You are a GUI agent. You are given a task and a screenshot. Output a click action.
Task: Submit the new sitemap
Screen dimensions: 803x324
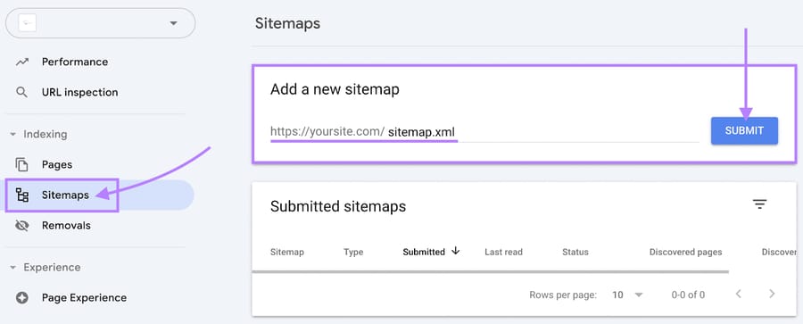point(744,130)
